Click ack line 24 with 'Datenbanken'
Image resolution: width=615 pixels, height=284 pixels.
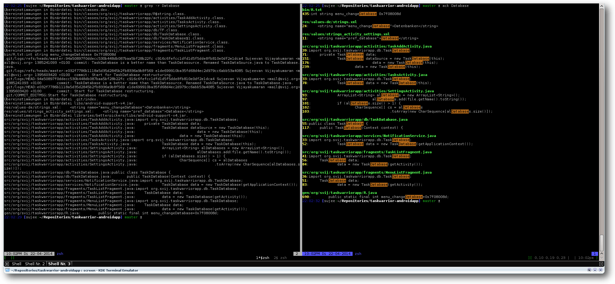[x=370, y=26]
